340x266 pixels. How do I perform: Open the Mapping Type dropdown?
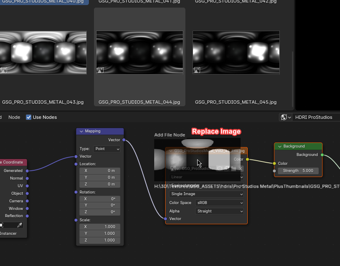coord(107,149)
